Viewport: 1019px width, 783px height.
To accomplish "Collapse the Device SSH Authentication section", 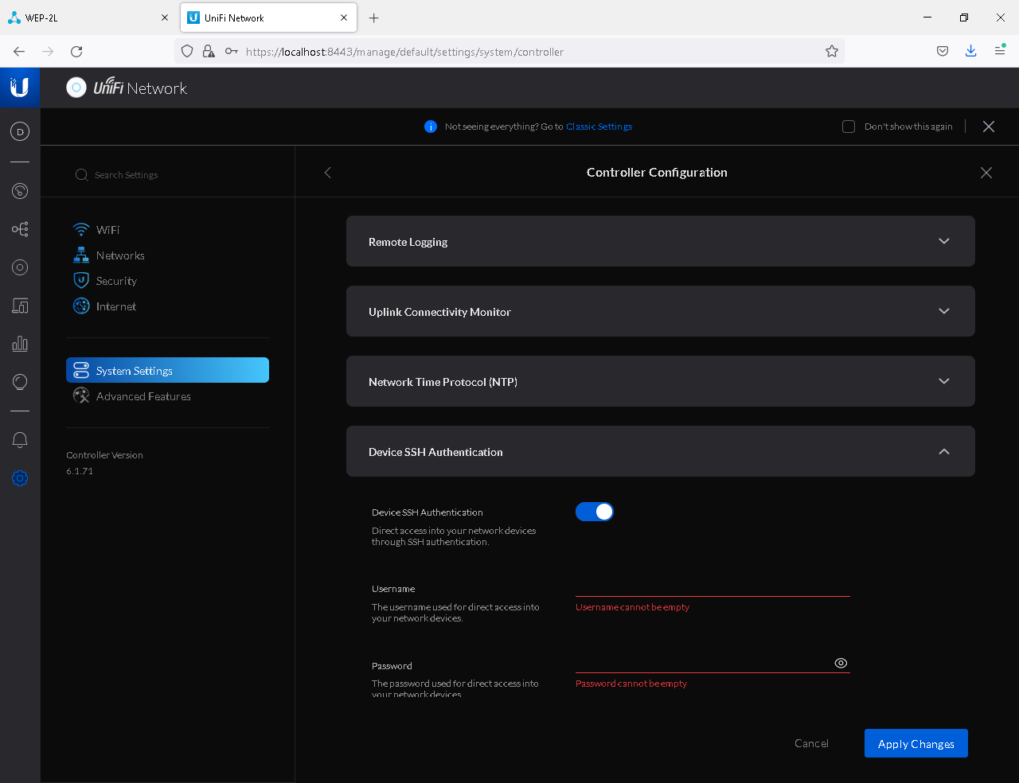I will tap(661, 451).
